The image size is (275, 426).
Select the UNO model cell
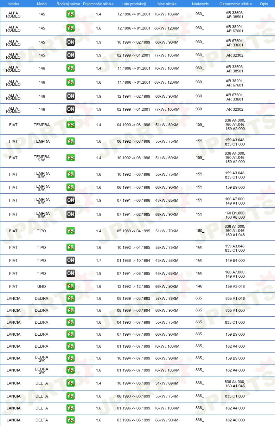point(41,286)
